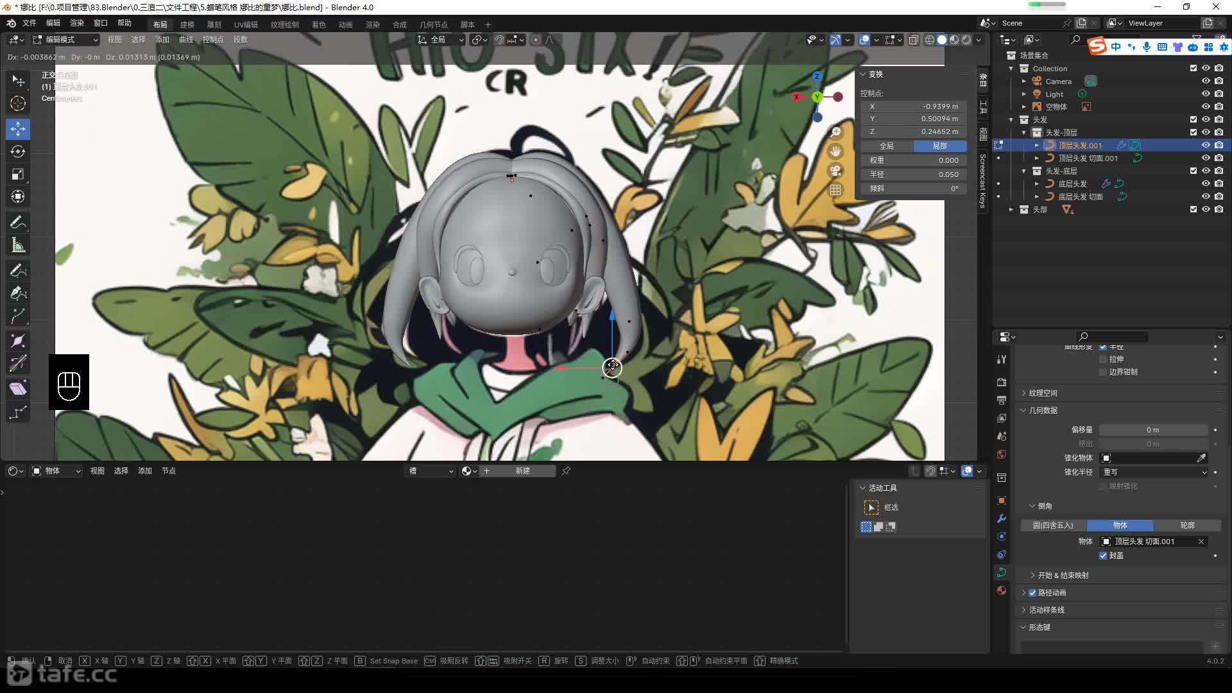
Task: Hide the Camera object via eye icon
Action: point(1206,81)
